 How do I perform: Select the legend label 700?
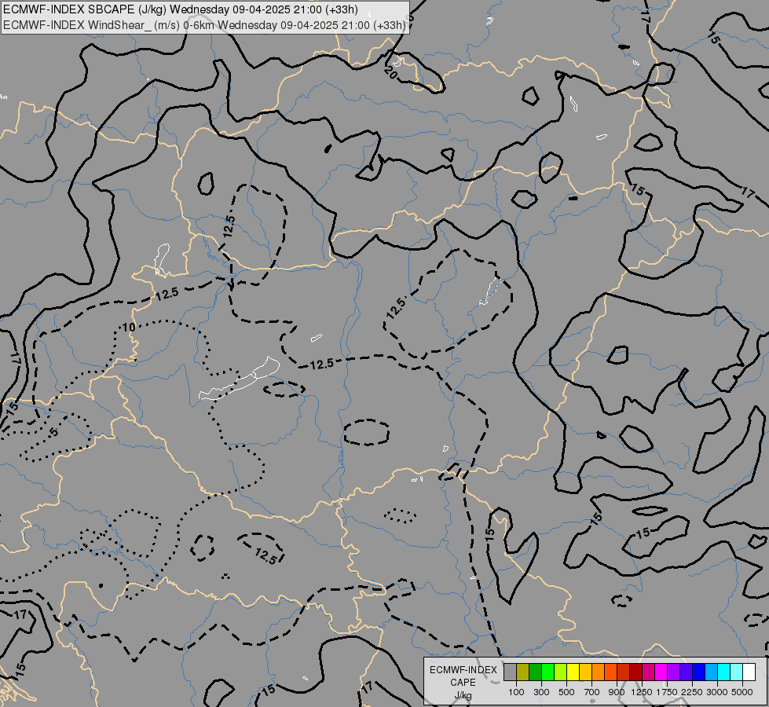point(592,692)
